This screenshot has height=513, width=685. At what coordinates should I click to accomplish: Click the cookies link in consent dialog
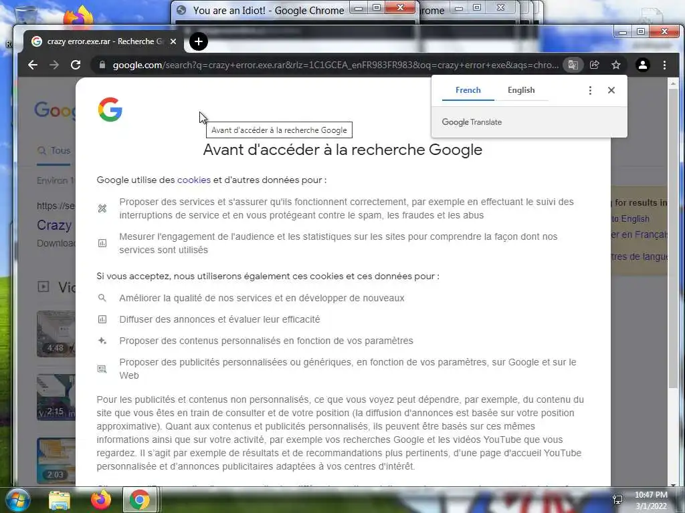tap(194, 180)
